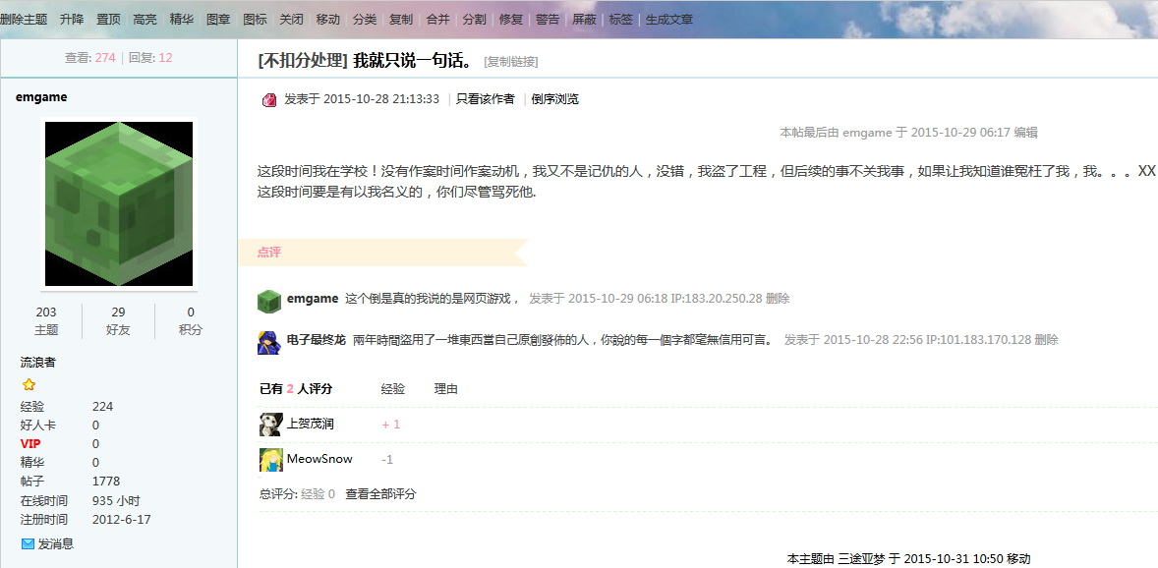The width and height of the screenshot is (1158, 568).
Task: Delete emgame's comment via 删除
Action: coord(778,299)
